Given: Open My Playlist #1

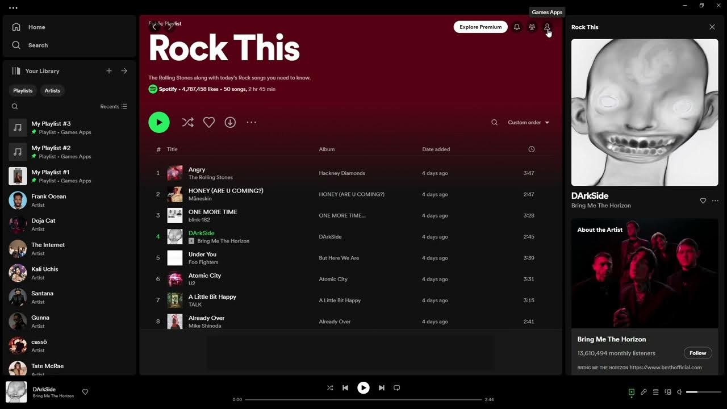Looking at the screenshot, I should pos(69,176).
